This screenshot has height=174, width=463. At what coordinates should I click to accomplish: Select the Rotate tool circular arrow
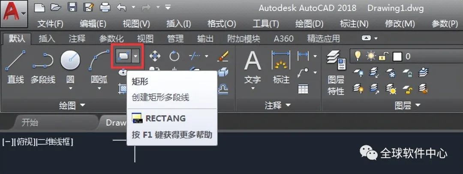pos(174,56)
